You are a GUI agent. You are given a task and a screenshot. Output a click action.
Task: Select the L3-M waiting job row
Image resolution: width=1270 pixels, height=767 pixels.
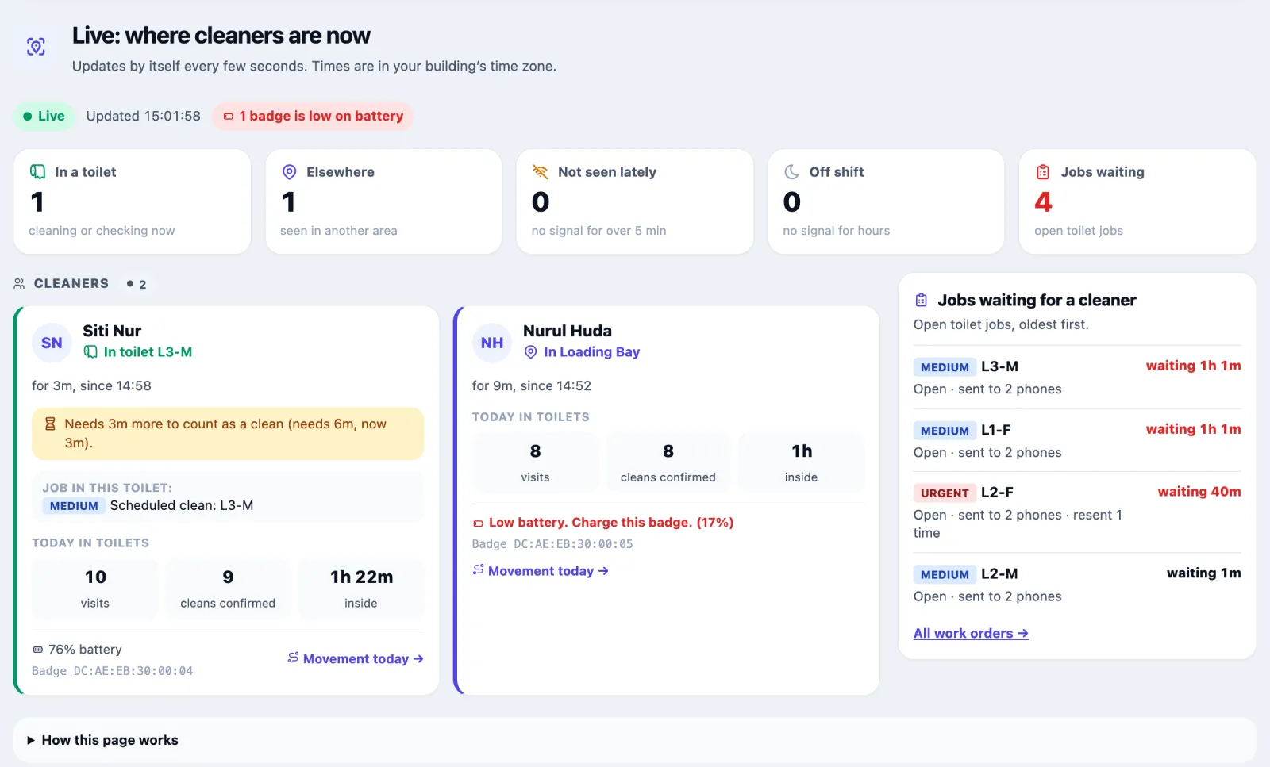tap(1077, 378)
